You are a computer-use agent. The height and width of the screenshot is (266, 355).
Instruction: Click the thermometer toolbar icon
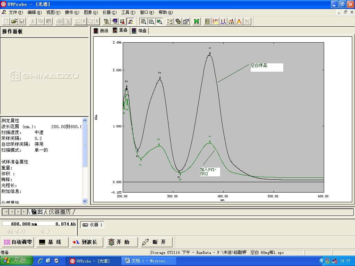click(x=122, y=21)
